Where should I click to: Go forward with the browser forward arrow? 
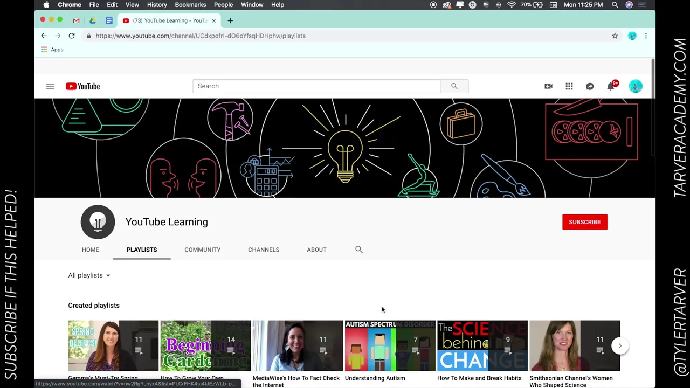[x=58, y=36]
